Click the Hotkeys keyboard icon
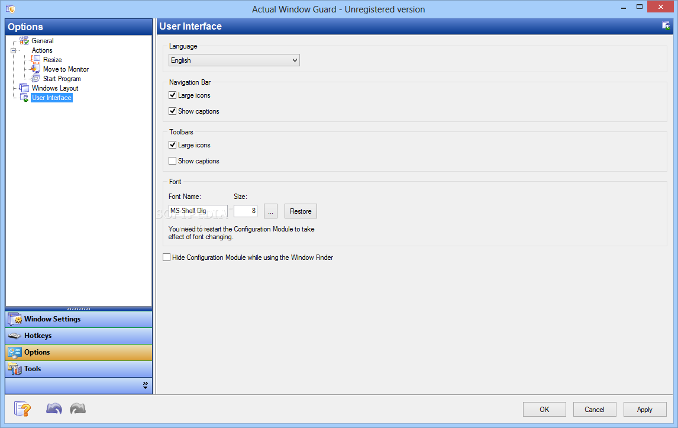The height and width of the screenshot is (428, 678). coord(15,336)
